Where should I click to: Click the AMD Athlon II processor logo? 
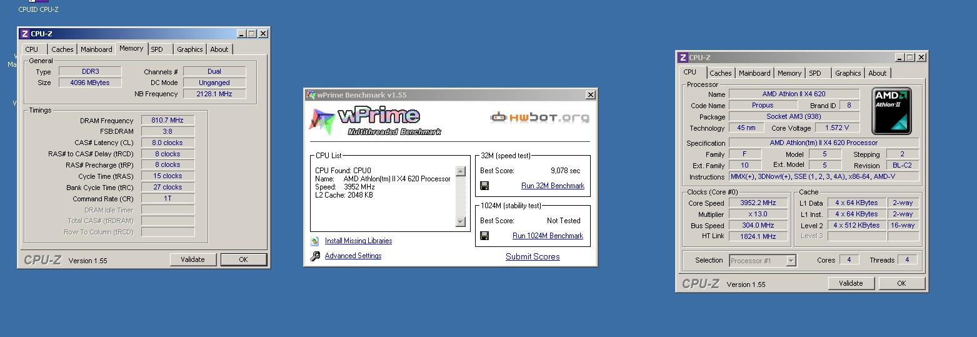(891, 111)
